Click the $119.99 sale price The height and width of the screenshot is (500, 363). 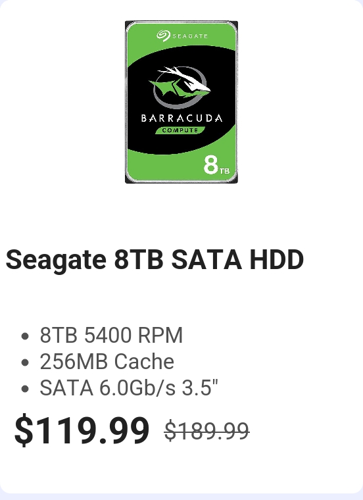pos(82,430)
